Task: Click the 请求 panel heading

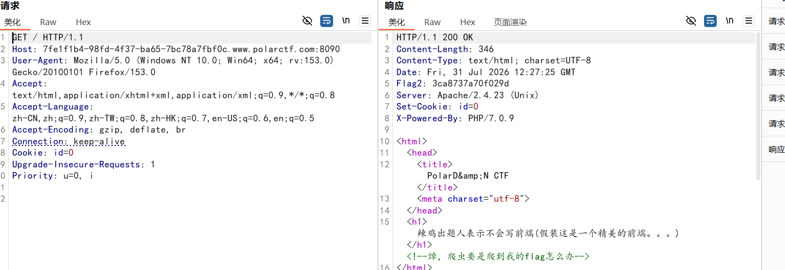Action: click(10, 6)
